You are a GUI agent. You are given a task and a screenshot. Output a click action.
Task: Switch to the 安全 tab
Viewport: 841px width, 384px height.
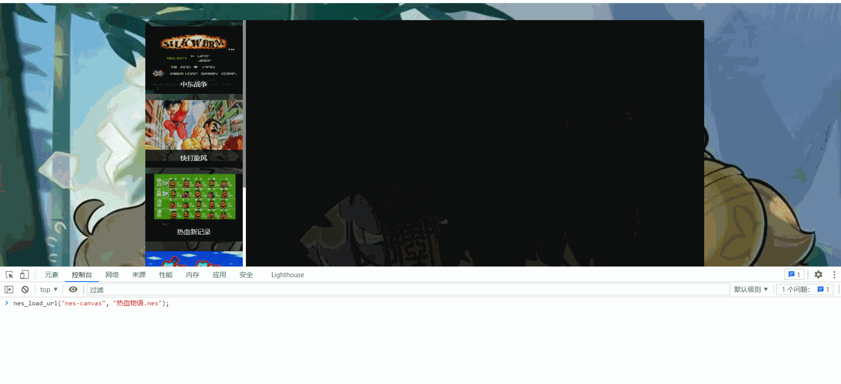tap(246, 274)
